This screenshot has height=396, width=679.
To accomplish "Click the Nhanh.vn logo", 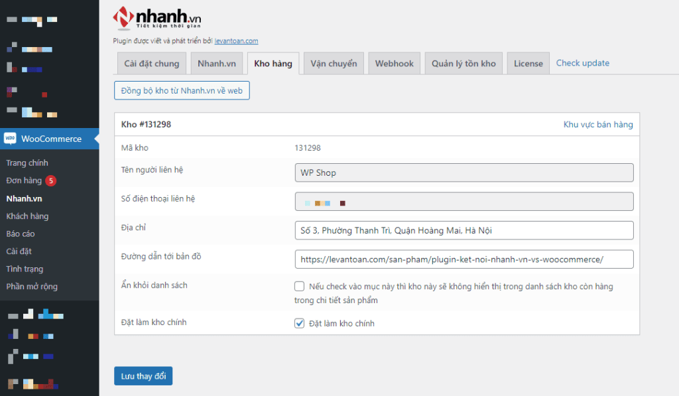I will [158, 18].
